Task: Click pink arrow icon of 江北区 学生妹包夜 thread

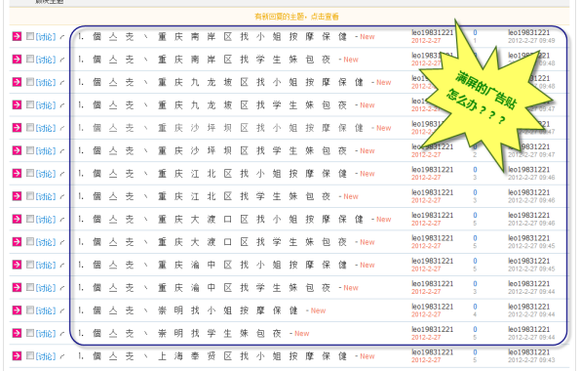Action: pyautogui.click(x=17, y=196)
